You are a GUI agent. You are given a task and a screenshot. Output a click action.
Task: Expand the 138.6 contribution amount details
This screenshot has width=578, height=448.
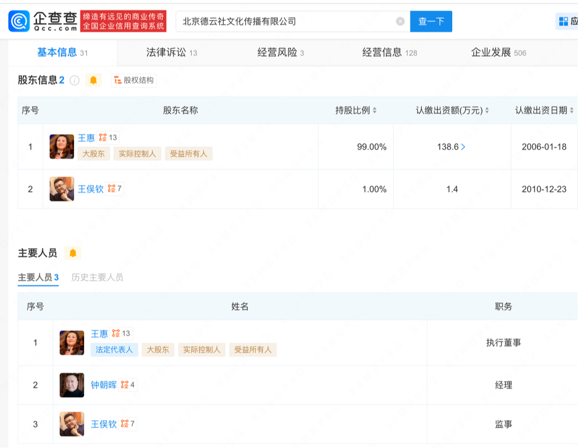(x=463, y=147)
